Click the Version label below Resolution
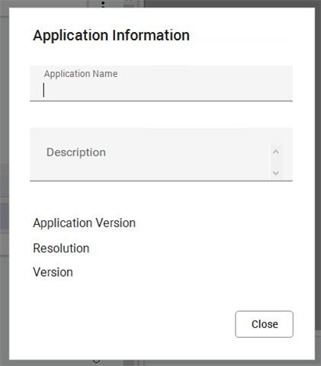The height and width of the screenshot is (366, 321). pyautogui.click(x=53, y=272)
